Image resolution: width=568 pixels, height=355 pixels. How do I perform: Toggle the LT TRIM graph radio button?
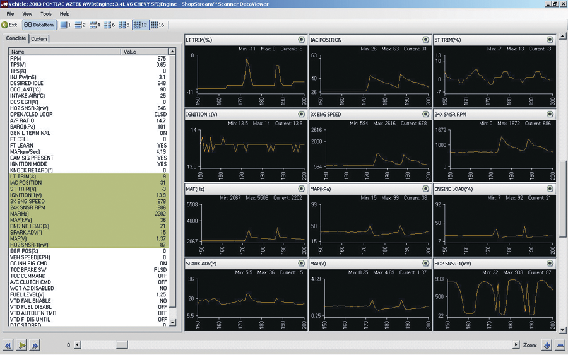coord(302,40)
